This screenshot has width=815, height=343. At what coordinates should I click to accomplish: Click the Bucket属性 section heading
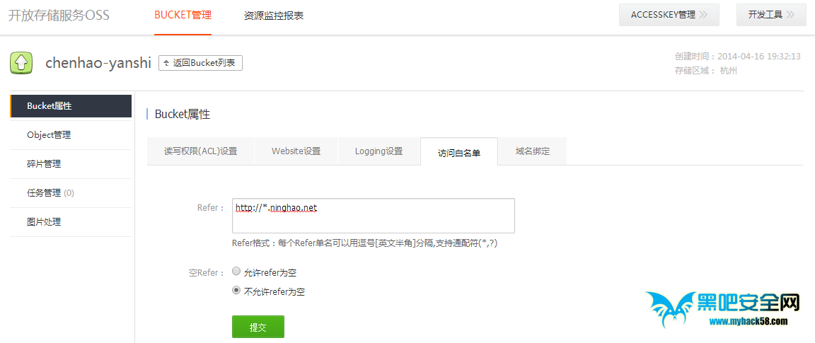pos(183,115)
